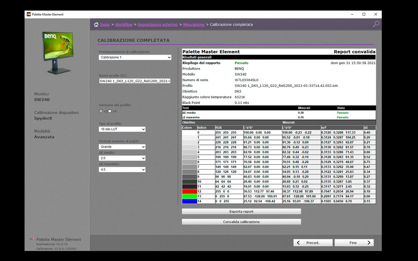The width and height of the screenshot is (418, 261).
Task: Open Formati insieme di patch dropdown
Action: coord(122,147)
